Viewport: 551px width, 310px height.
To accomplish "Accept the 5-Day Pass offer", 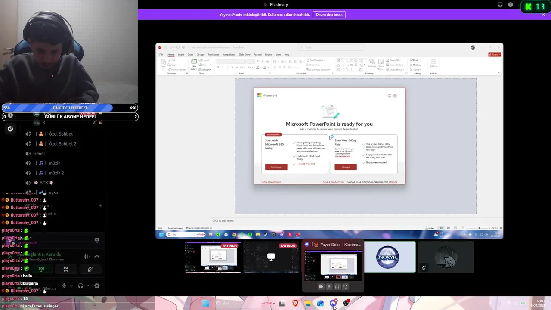I will (x=346, y=167).
